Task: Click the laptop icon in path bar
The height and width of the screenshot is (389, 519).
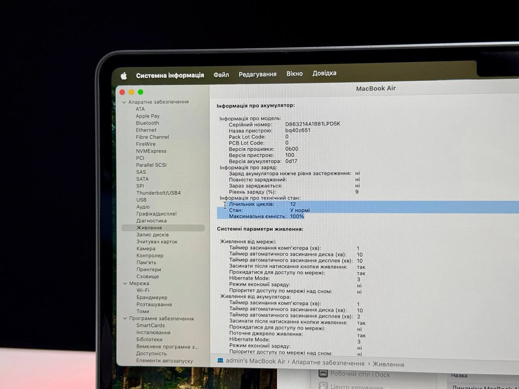Action: pyautogui.click(x=220, y=360)
